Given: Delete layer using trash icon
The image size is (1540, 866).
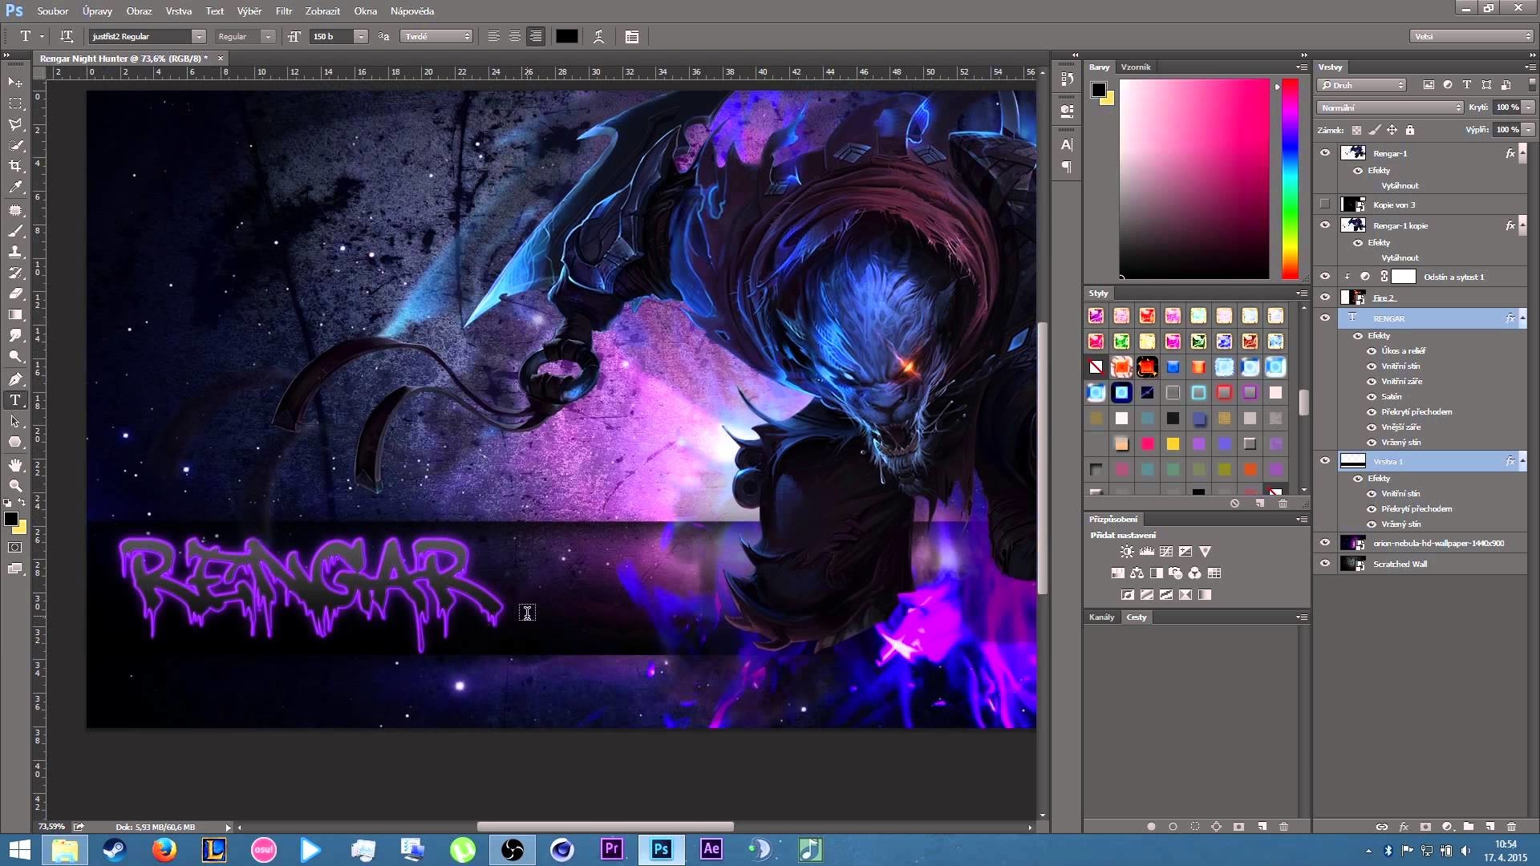Looking at the screenshot, I should pos(1511,827).
